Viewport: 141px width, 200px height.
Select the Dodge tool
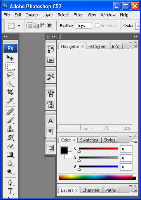10,172
